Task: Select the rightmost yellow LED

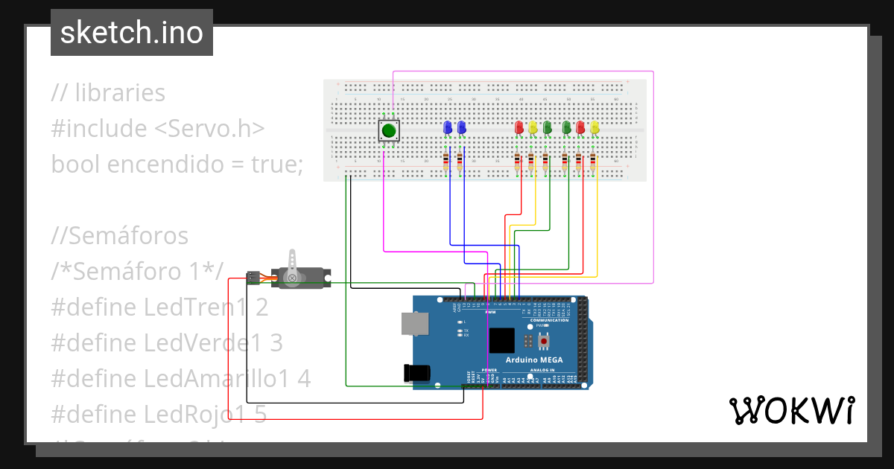Action: point(595,127)
